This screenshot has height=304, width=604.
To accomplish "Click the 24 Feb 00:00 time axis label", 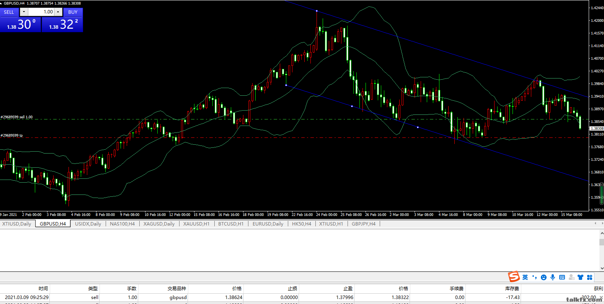I will tap(326, 215).
